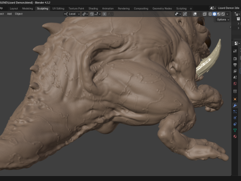The image size is (241, 181).
Task: Open the overlays settings dropdown arrow
Action: pos(199,14)
